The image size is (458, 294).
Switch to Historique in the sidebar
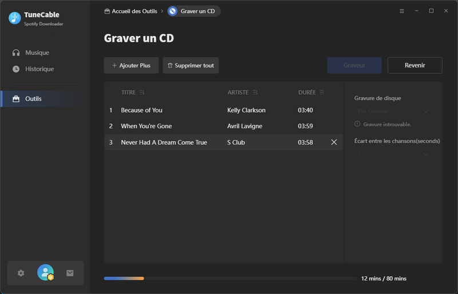click(39, 69)
